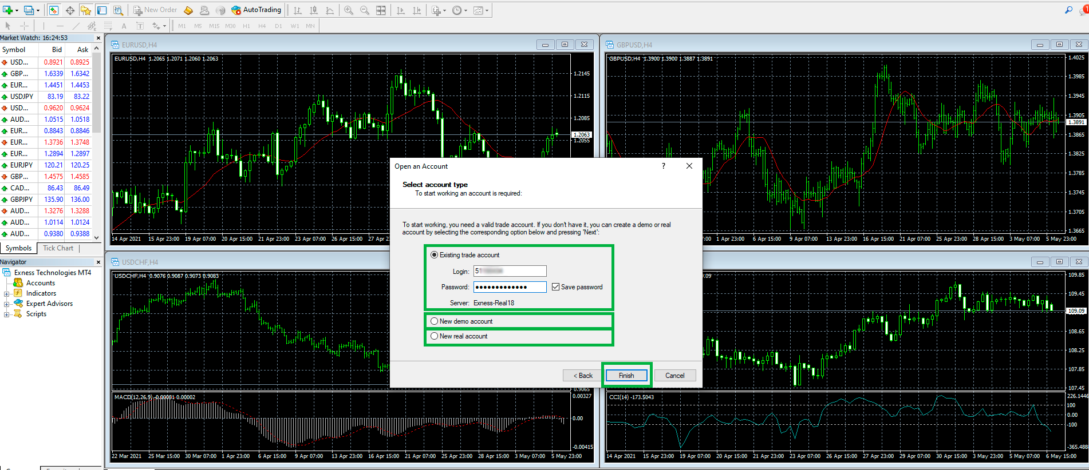Select New real account radio button
Viewport: 1089px width, 470px height.
435,336
